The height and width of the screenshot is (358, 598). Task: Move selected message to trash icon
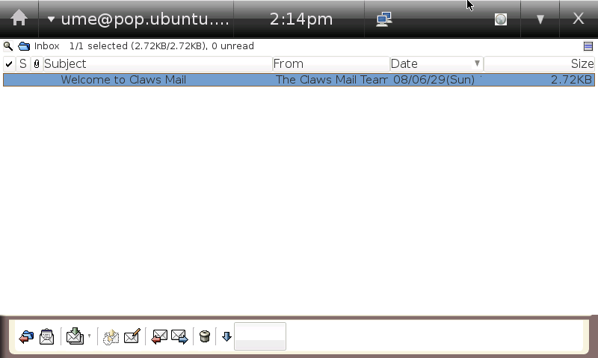point(205,336)
